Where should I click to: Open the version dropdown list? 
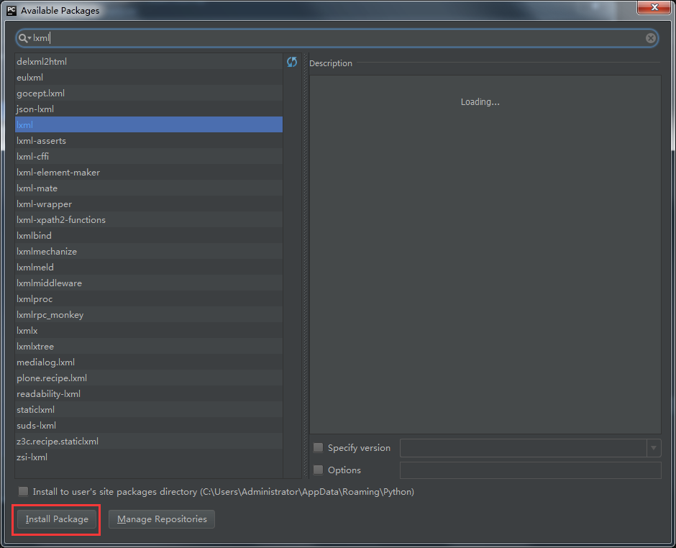pos(653,448)
